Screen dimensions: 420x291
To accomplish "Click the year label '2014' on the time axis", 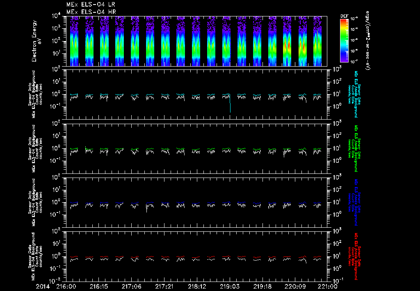I will click(43, 287).
